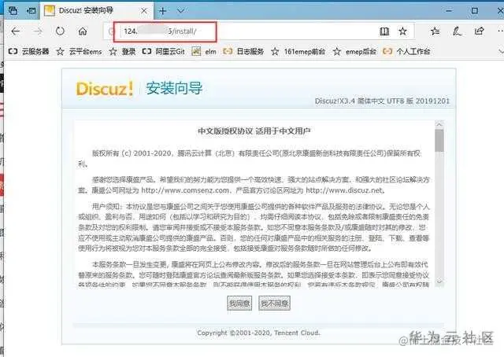
Task: Click the license scrollbar up arrow
Action: (x=439, y=124)
